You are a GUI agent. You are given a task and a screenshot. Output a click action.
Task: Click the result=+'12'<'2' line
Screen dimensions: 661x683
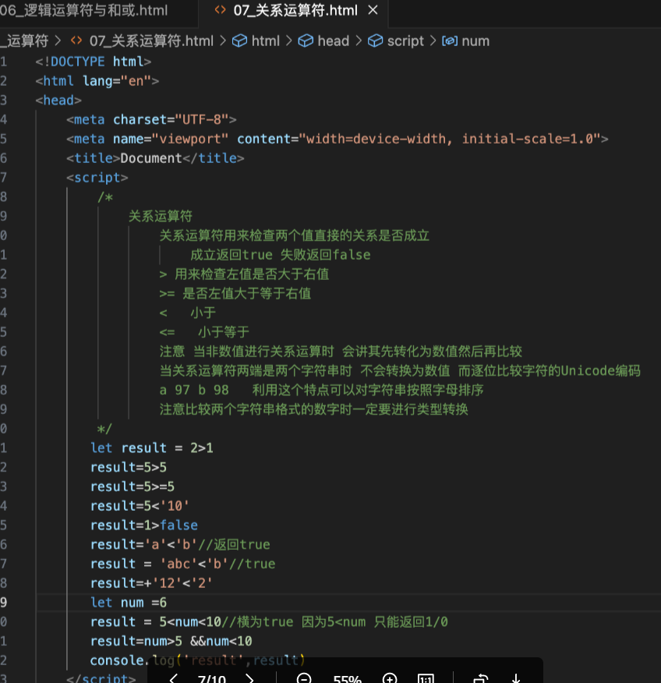tap(151, 583)
